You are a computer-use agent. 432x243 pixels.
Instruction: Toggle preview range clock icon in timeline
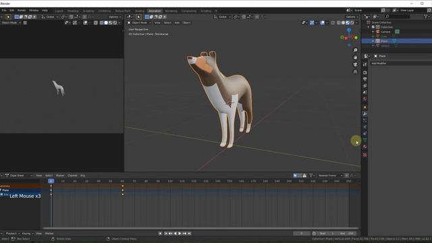coord(314,234)
